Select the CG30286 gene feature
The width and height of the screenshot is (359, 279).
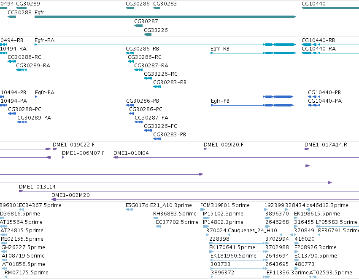pyautogui.click(x=130, y=8)
